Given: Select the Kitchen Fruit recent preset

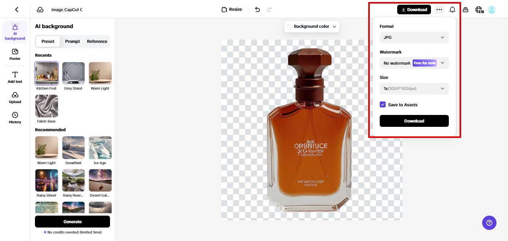Looking at the screenshot, I should coord(46,73).
